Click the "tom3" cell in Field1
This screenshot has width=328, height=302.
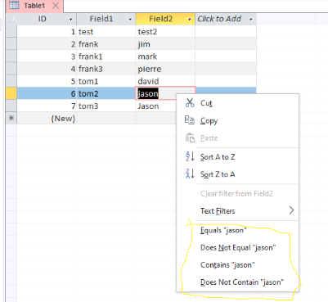[x=106, y=106]
